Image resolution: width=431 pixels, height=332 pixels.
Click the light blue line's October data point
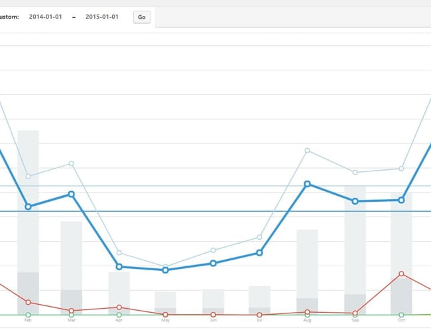pos(401,169)
